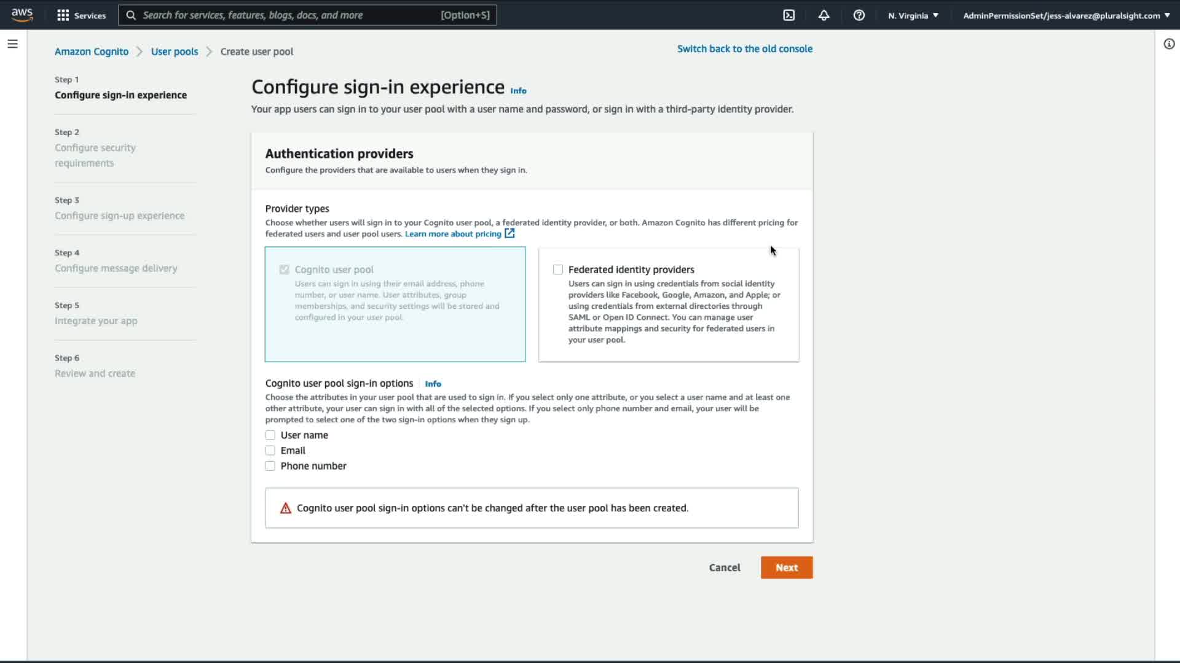Navigate to Amazon Cognito breadcrumb
The height and width of the screenshot is (663, 1180).
92,52
